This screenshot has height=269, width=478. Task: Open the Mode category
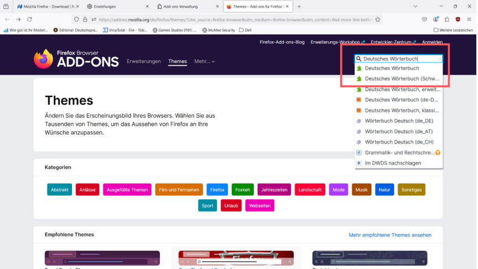[339, 190]
